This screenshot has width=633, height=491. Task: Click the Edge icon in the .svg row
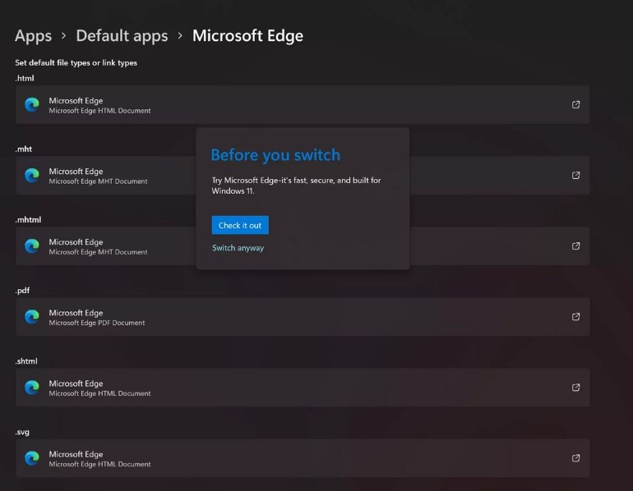(32, 457)
